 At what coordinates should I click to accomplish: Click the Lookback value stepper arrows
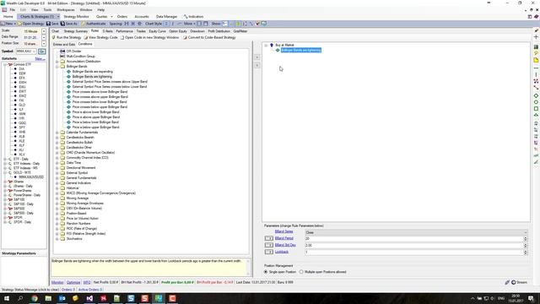525,252
